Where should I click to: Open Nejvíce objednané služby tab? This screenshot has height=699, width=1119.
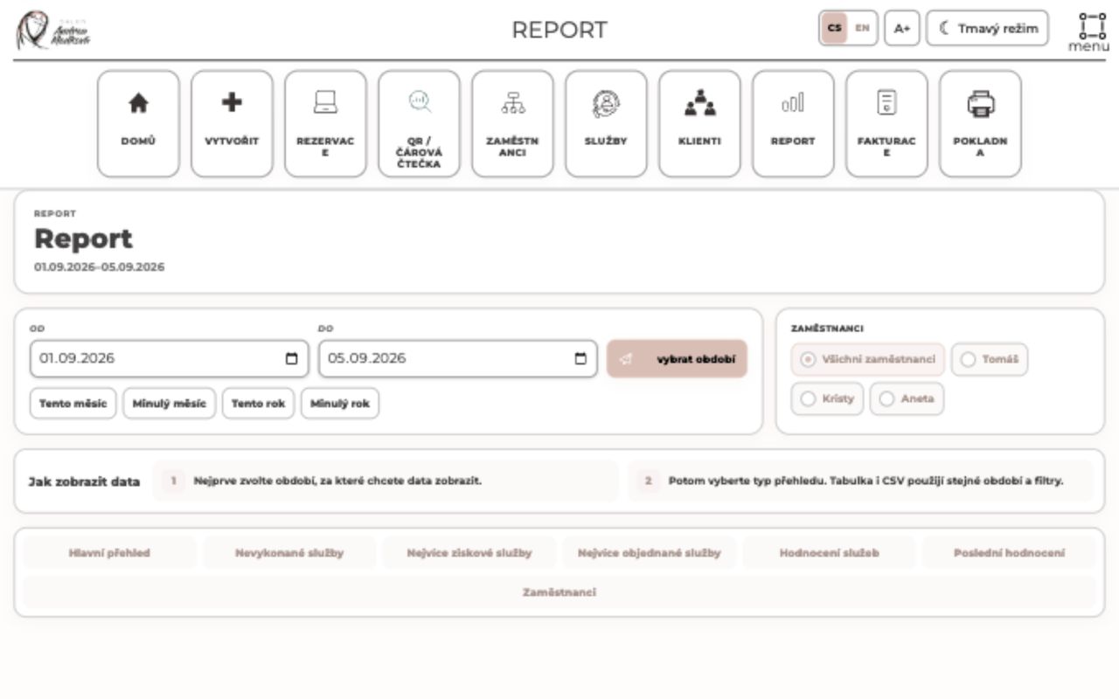point(650,553)
